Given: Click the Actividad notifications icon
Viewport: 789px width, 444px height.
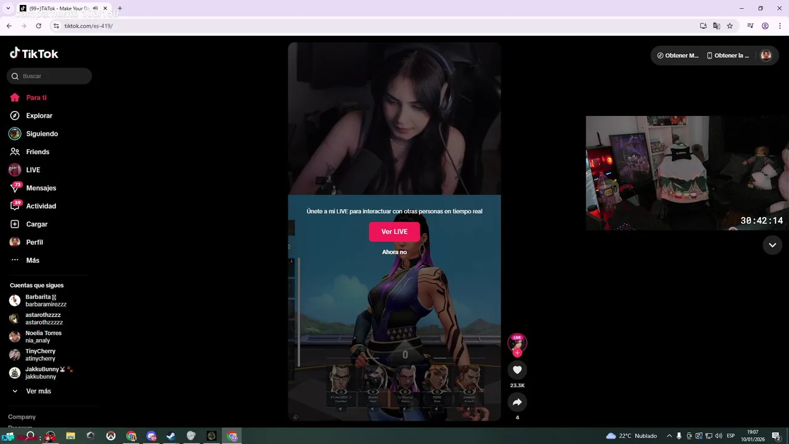Looking at the screenshot, I should pyautogui.click(x=15, y=206).
